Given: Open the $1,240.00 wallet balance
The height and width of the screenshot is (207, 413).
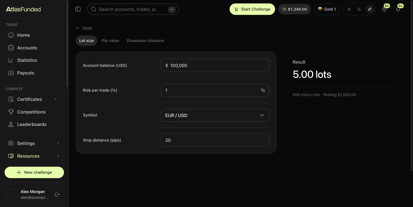Looking at the screenshot, I should 295,9.
